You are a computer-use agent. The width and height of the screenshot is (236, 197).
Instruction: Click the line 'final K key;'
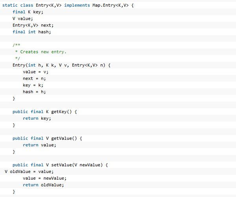28,12
